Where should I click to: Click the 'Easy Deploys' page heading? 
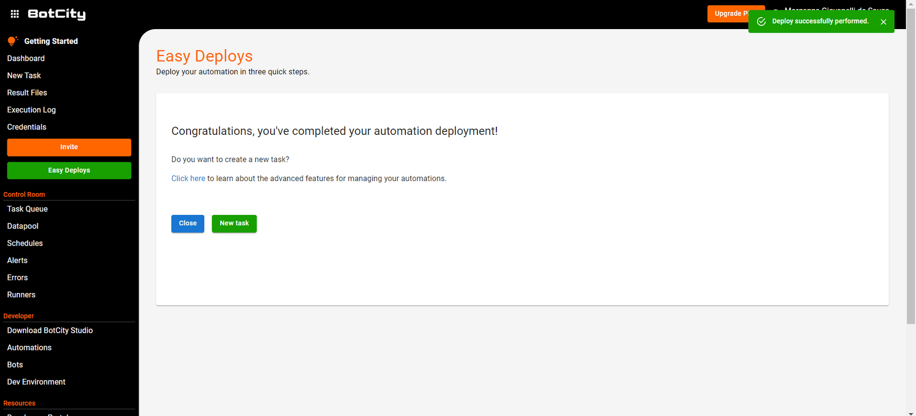pyautogui.click(x=204, y=56)
